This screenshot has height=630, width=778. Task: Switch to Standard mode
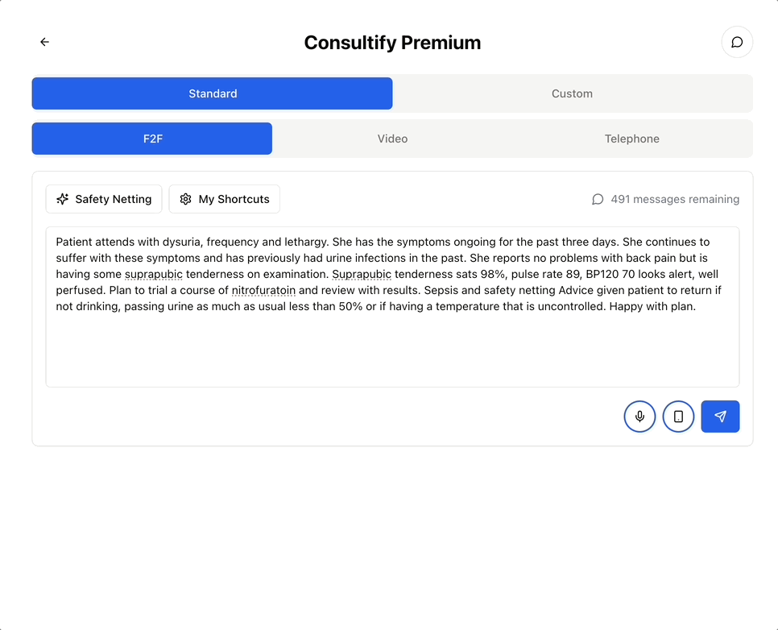click(213, 93)
